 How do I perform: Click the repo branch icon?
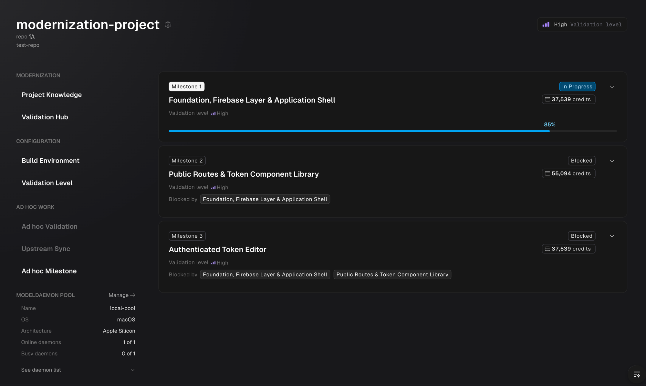(32, 37)
